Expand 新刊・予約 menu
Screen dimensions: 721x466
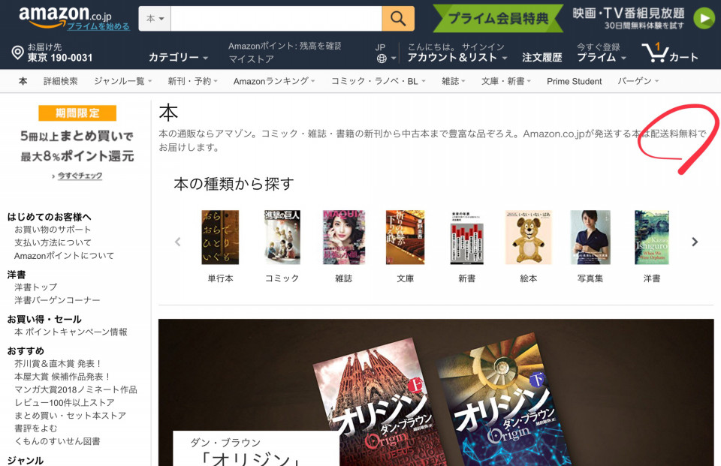(x=192, y=81)
